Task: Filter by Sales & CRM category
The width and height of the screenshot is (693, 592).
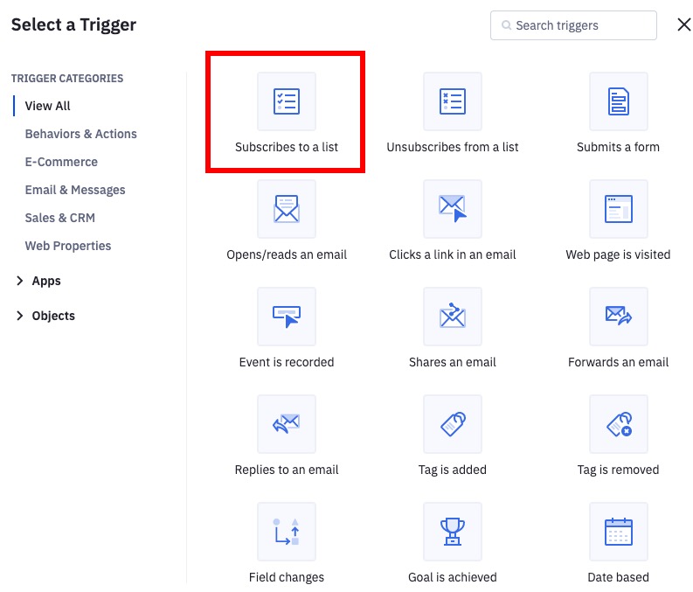Action: click(x=59, y=218)
